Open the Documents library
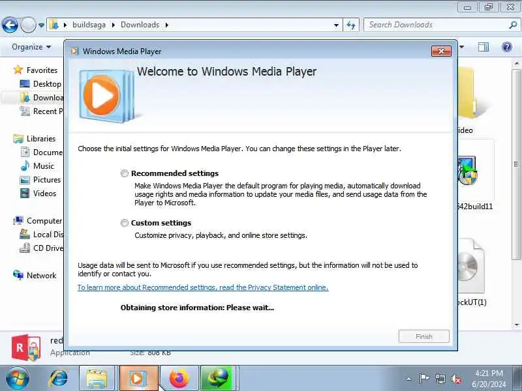This screenshot has height=391, width=522. [48, 152]
